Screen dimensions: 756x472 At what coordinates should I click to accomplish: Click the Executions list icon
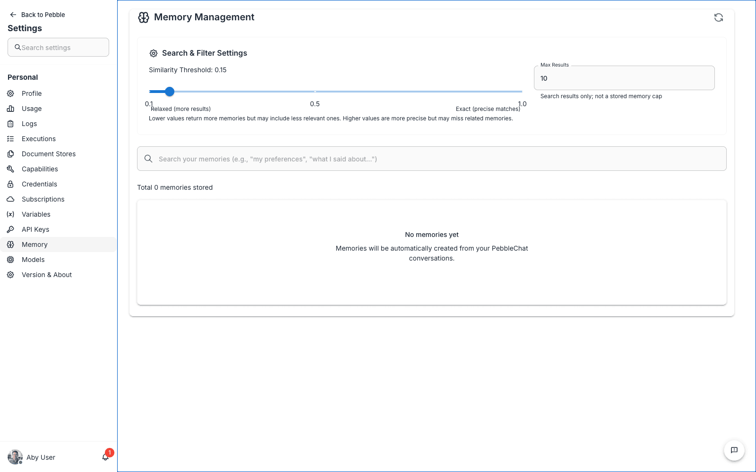[10, 139]
